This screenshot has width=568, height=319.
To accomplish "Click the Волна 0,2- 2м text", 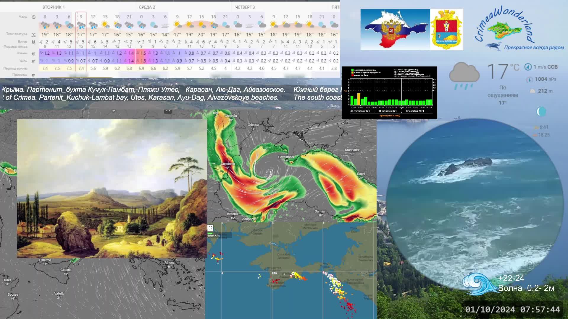I will (x=526, y=288).
